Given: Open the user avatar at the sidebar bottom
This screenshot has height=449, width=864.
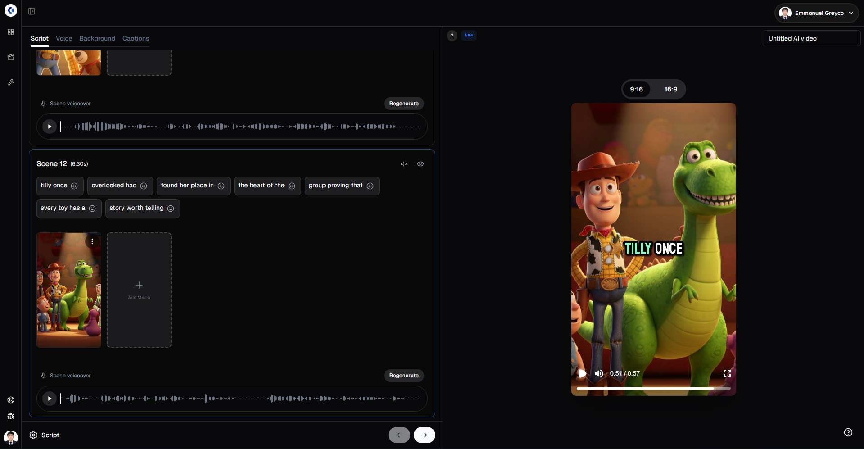Looking at the screenshot, I should point(11,437).
